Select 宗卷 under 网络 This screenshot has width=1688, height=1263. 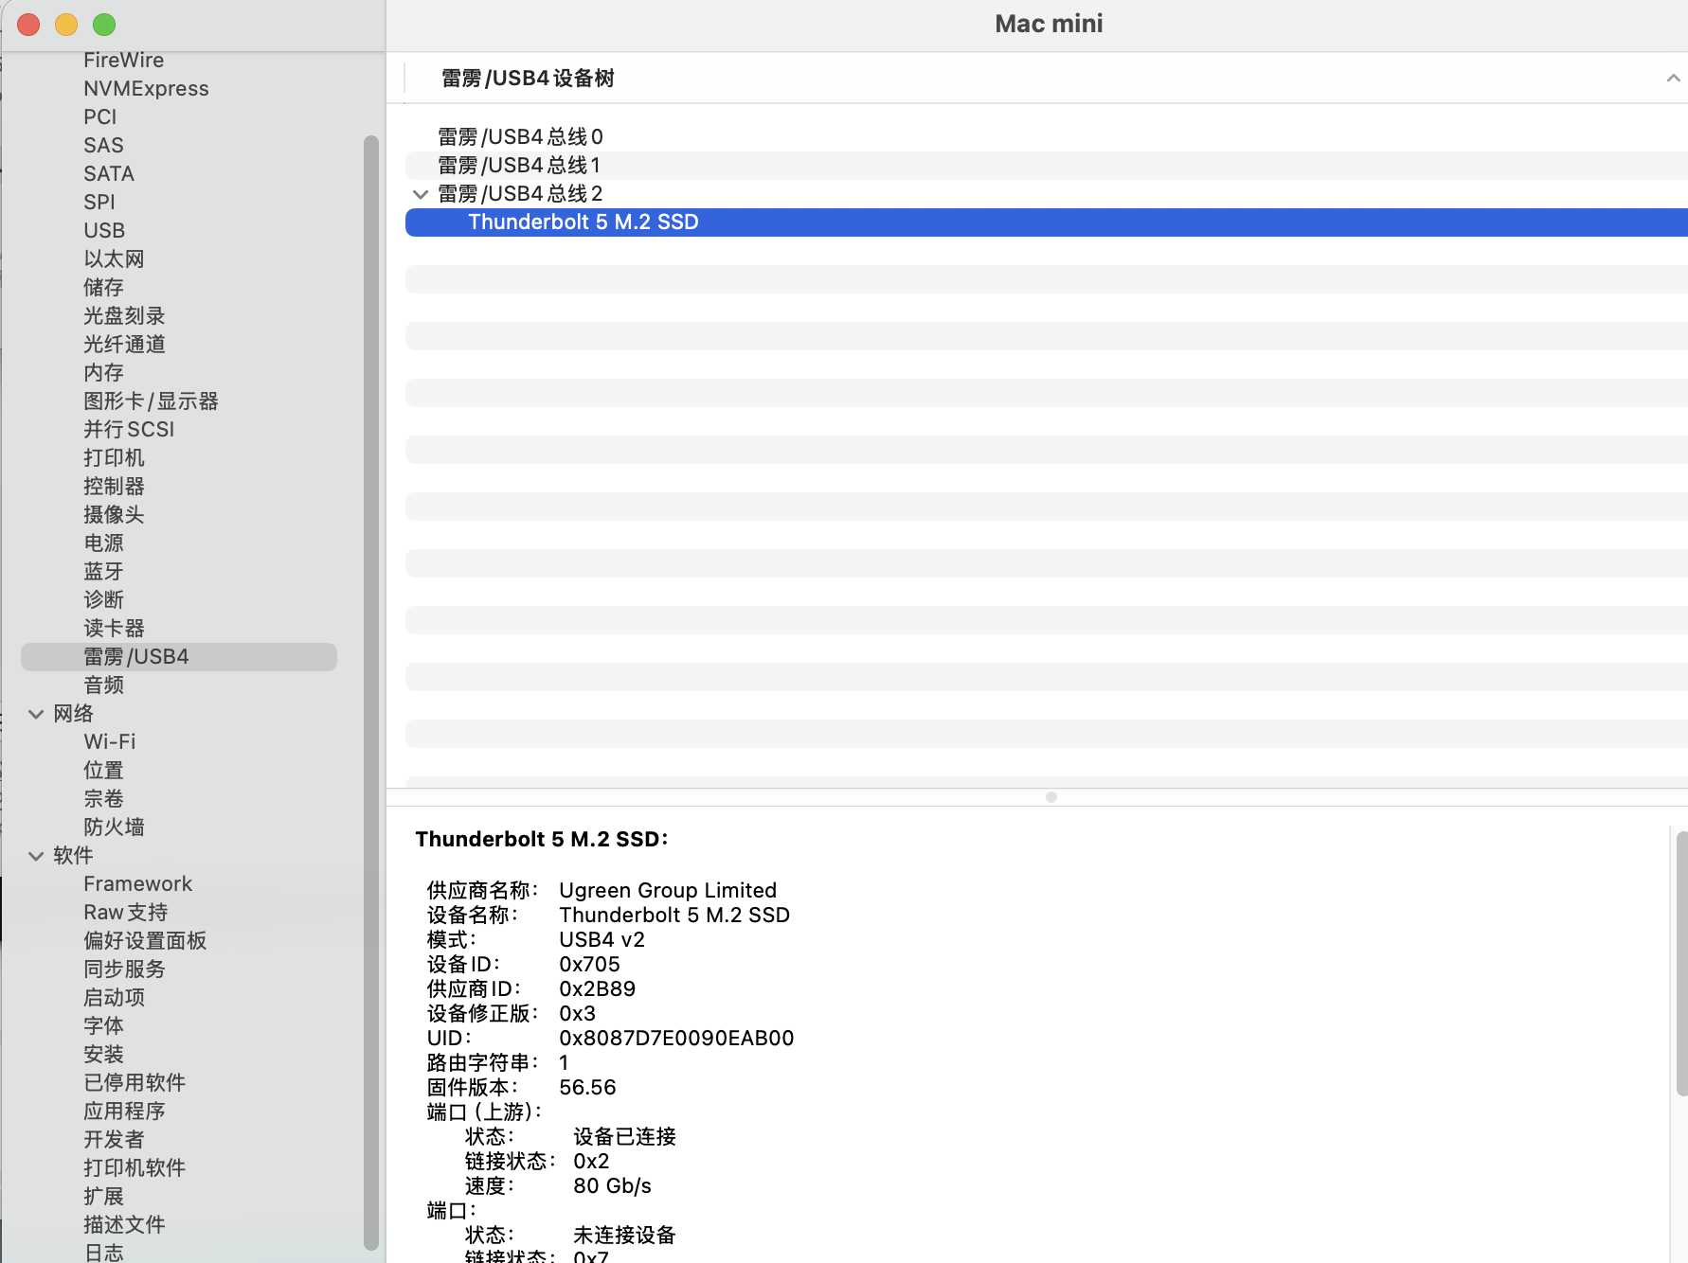pyautogui.click(x=103, y=799)
